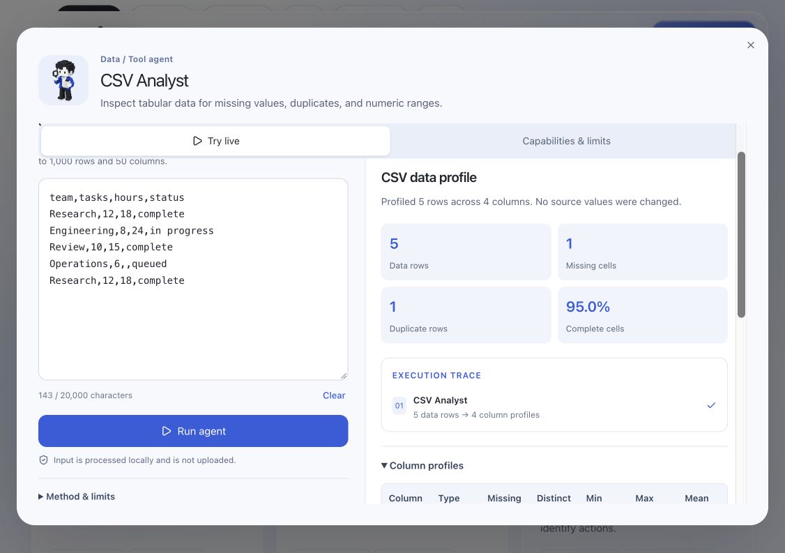Close the CSV Analyst dialog
Viewport: 785px width, 553px height.
coord(750,45)
